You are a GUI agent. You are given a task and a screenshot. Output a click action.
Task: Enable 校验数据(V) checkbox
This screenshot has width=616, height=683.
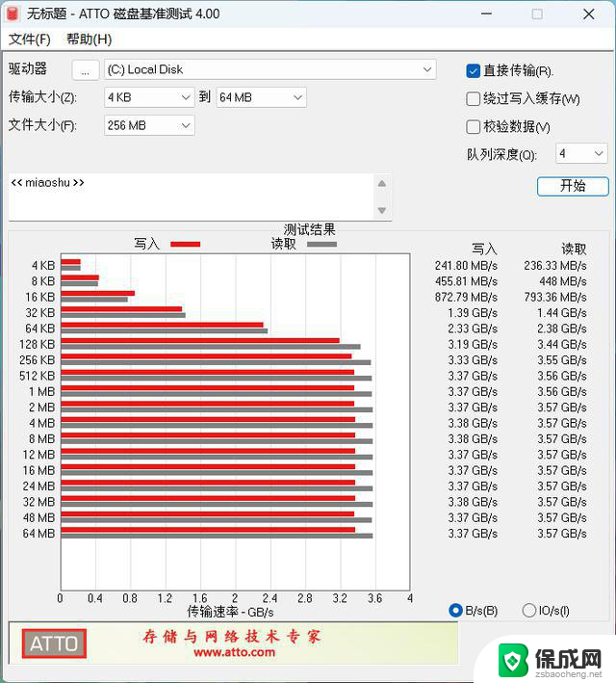tap(473, 127)
